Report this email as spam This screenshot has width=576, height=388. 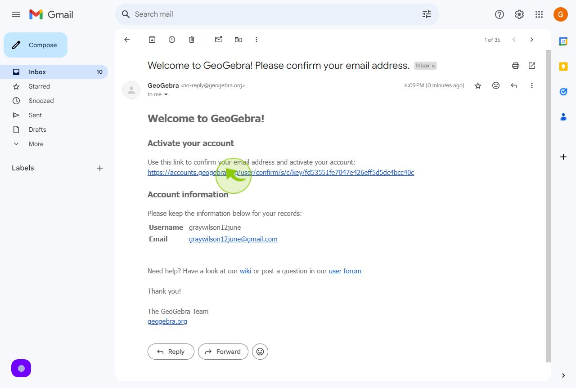tap(172, 40)
